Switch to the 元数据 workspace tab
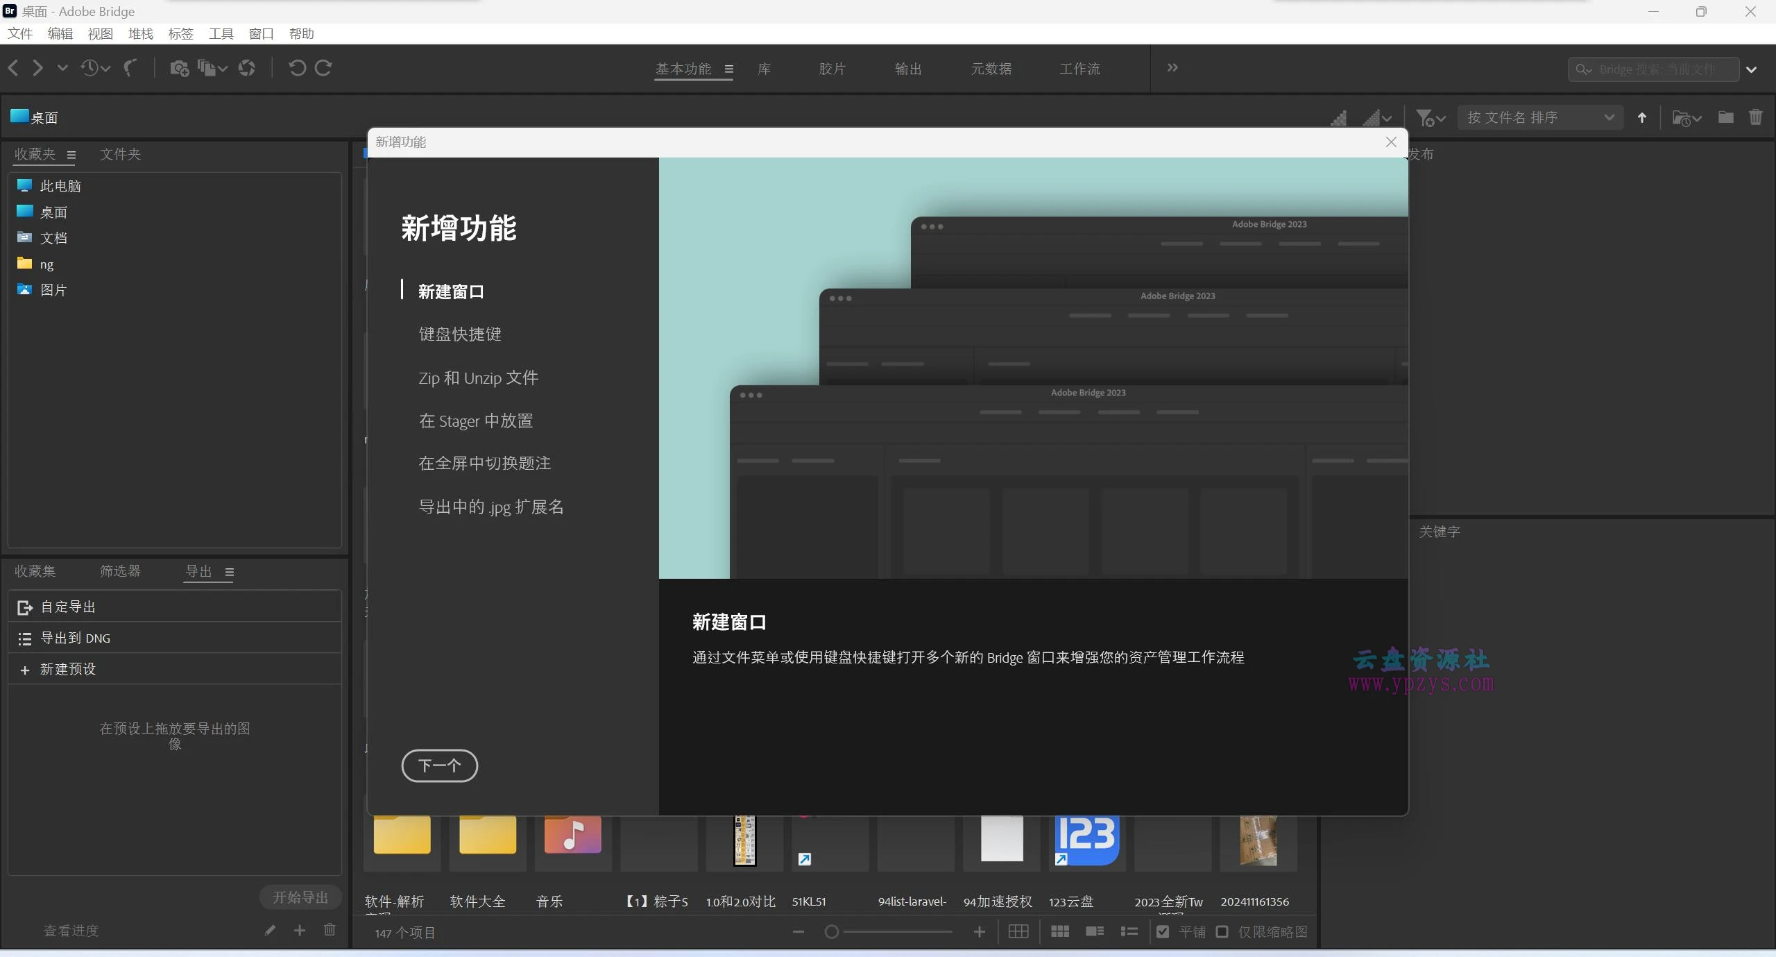The width and height of the screenshot is (1776, 957). (x=991, y=69)
